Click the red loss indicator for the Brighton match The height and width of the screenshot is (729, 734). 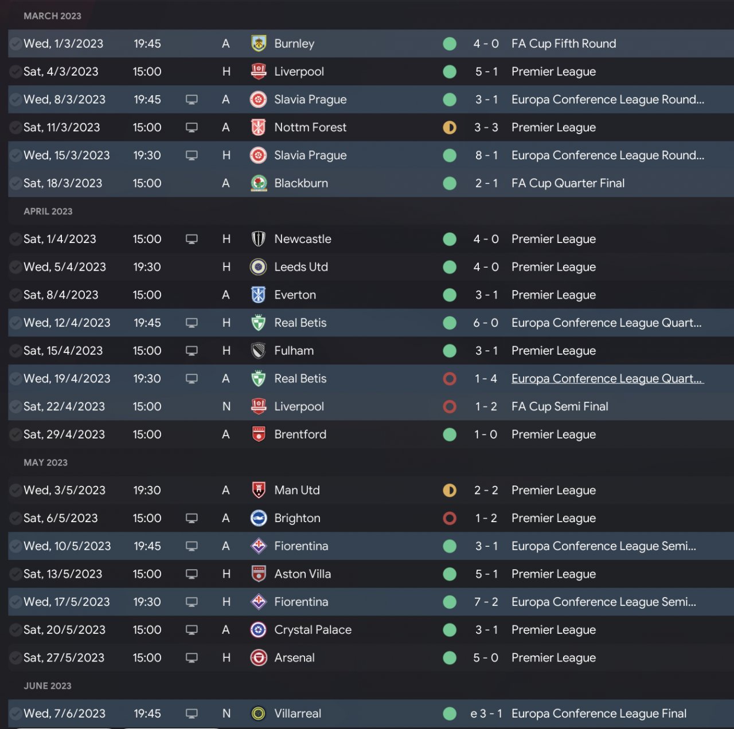click(450, 518)
